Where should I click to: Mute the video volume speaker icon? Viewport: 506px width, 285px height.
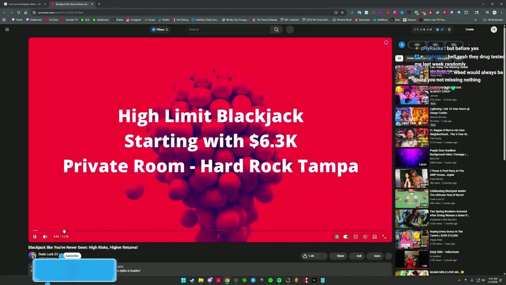(x=45, y=237)
